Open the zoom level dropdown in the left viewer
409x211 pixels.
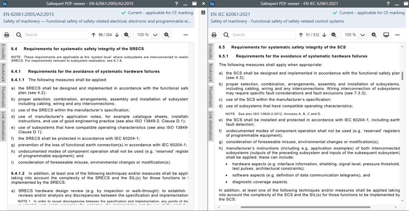(x=155, y=34)
